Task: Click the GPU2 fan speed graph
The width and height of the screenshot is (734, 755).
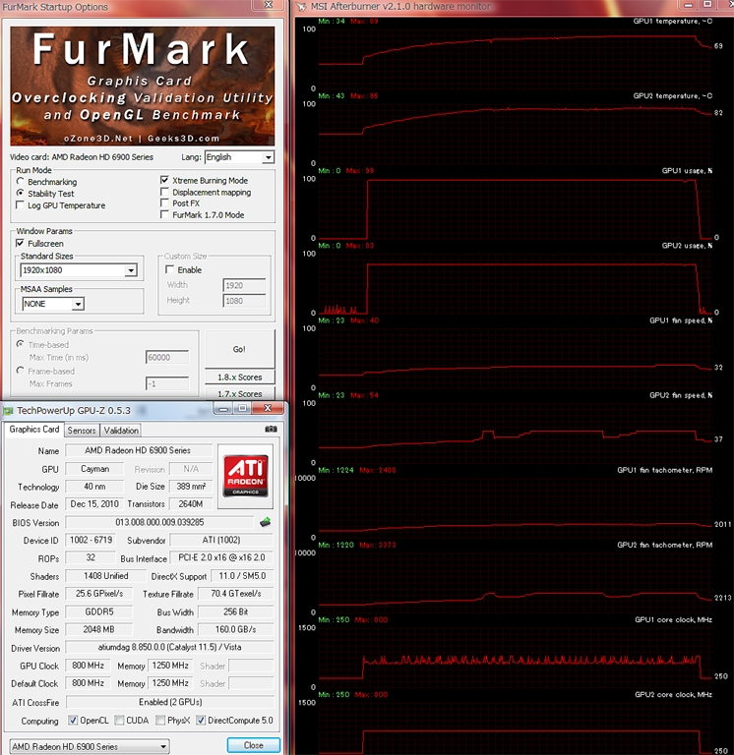Action: [515, 433]
